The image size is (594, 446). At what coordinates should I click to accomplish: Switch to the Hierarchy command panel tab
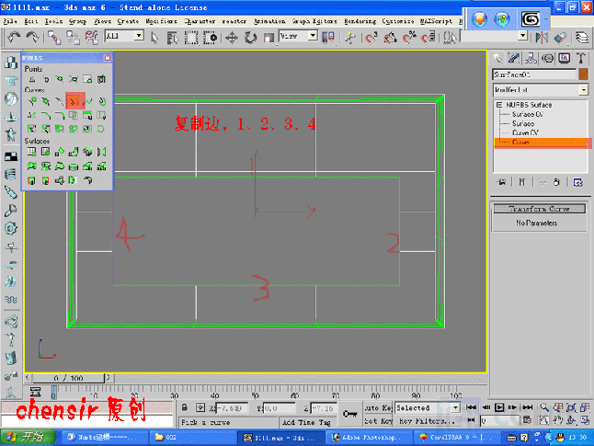coord(531,58)
